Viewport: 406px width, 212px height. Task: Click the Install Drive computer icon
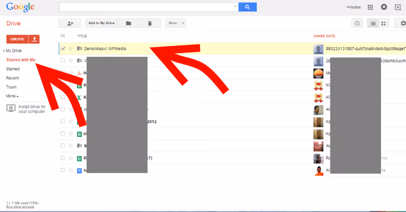pos(11,108)
